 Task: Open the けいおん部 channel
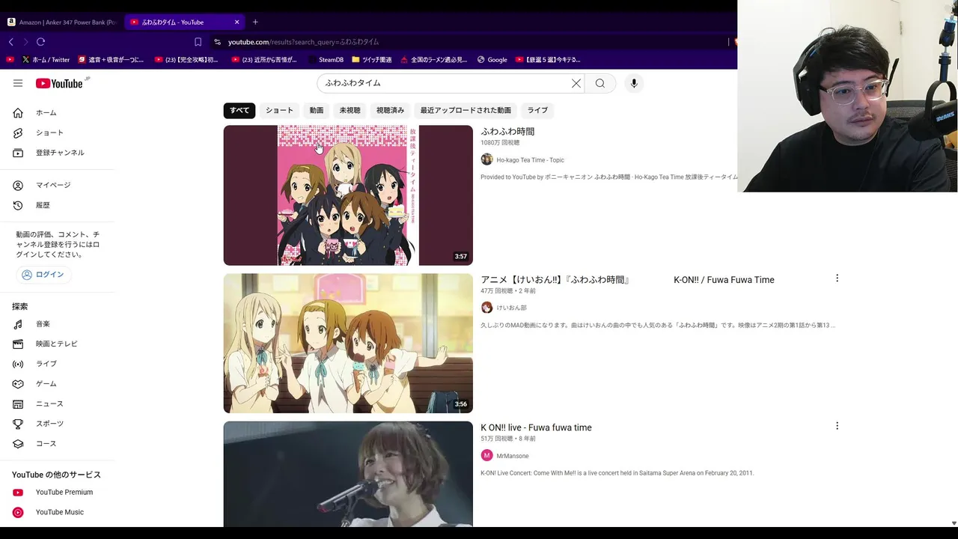[511, 308]
